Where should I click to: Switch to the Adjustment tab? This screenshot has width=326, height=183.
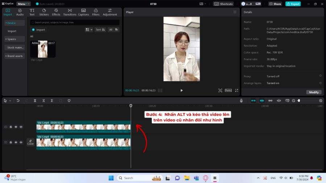pos(110,12)
